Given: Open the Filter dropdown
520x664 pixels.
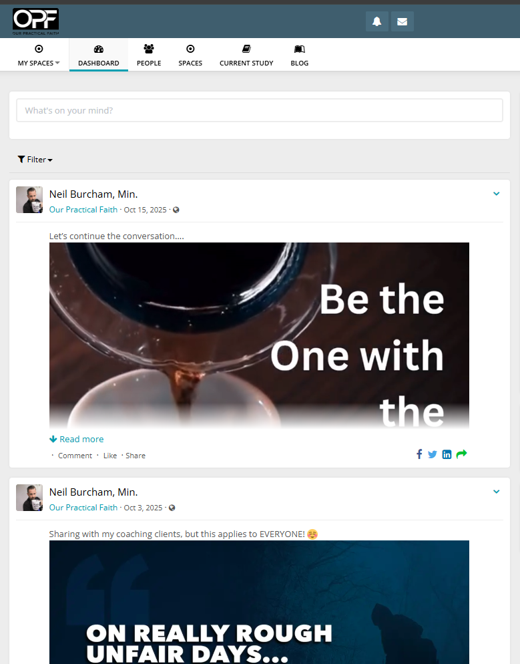Looking at the screenshot, I should click(x=35, y=160).
